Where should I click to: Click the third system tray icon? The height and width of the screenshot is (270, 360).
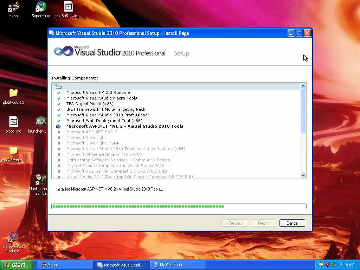pos(334,265)
